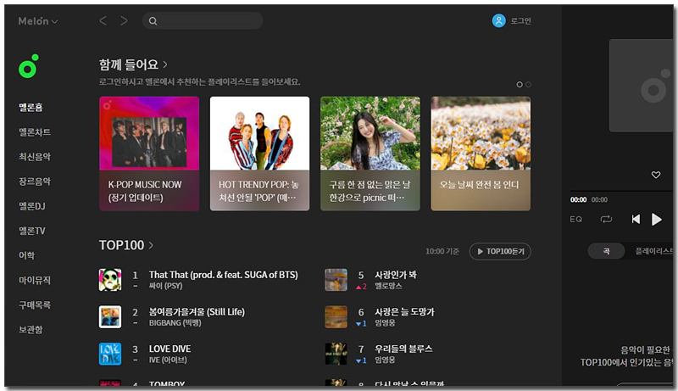Click the playback progress bar
Screen dimensions: 678x391
[621, 191]
